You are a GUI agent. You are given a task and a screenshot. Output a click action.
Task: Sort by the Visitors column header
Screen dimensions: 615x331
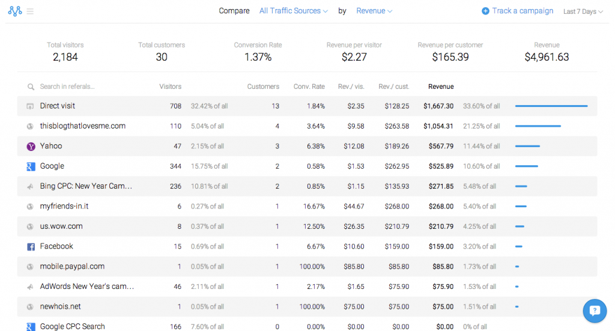point(170,87)
